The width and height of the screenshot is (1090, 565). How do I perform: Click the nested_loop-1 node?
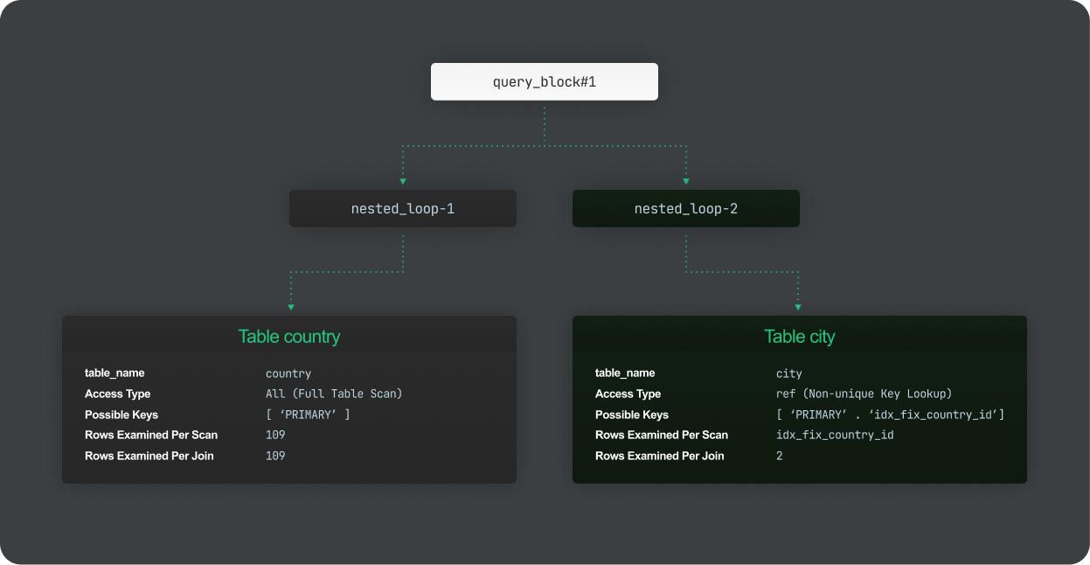pyautogui.click(x=402, y=208)
